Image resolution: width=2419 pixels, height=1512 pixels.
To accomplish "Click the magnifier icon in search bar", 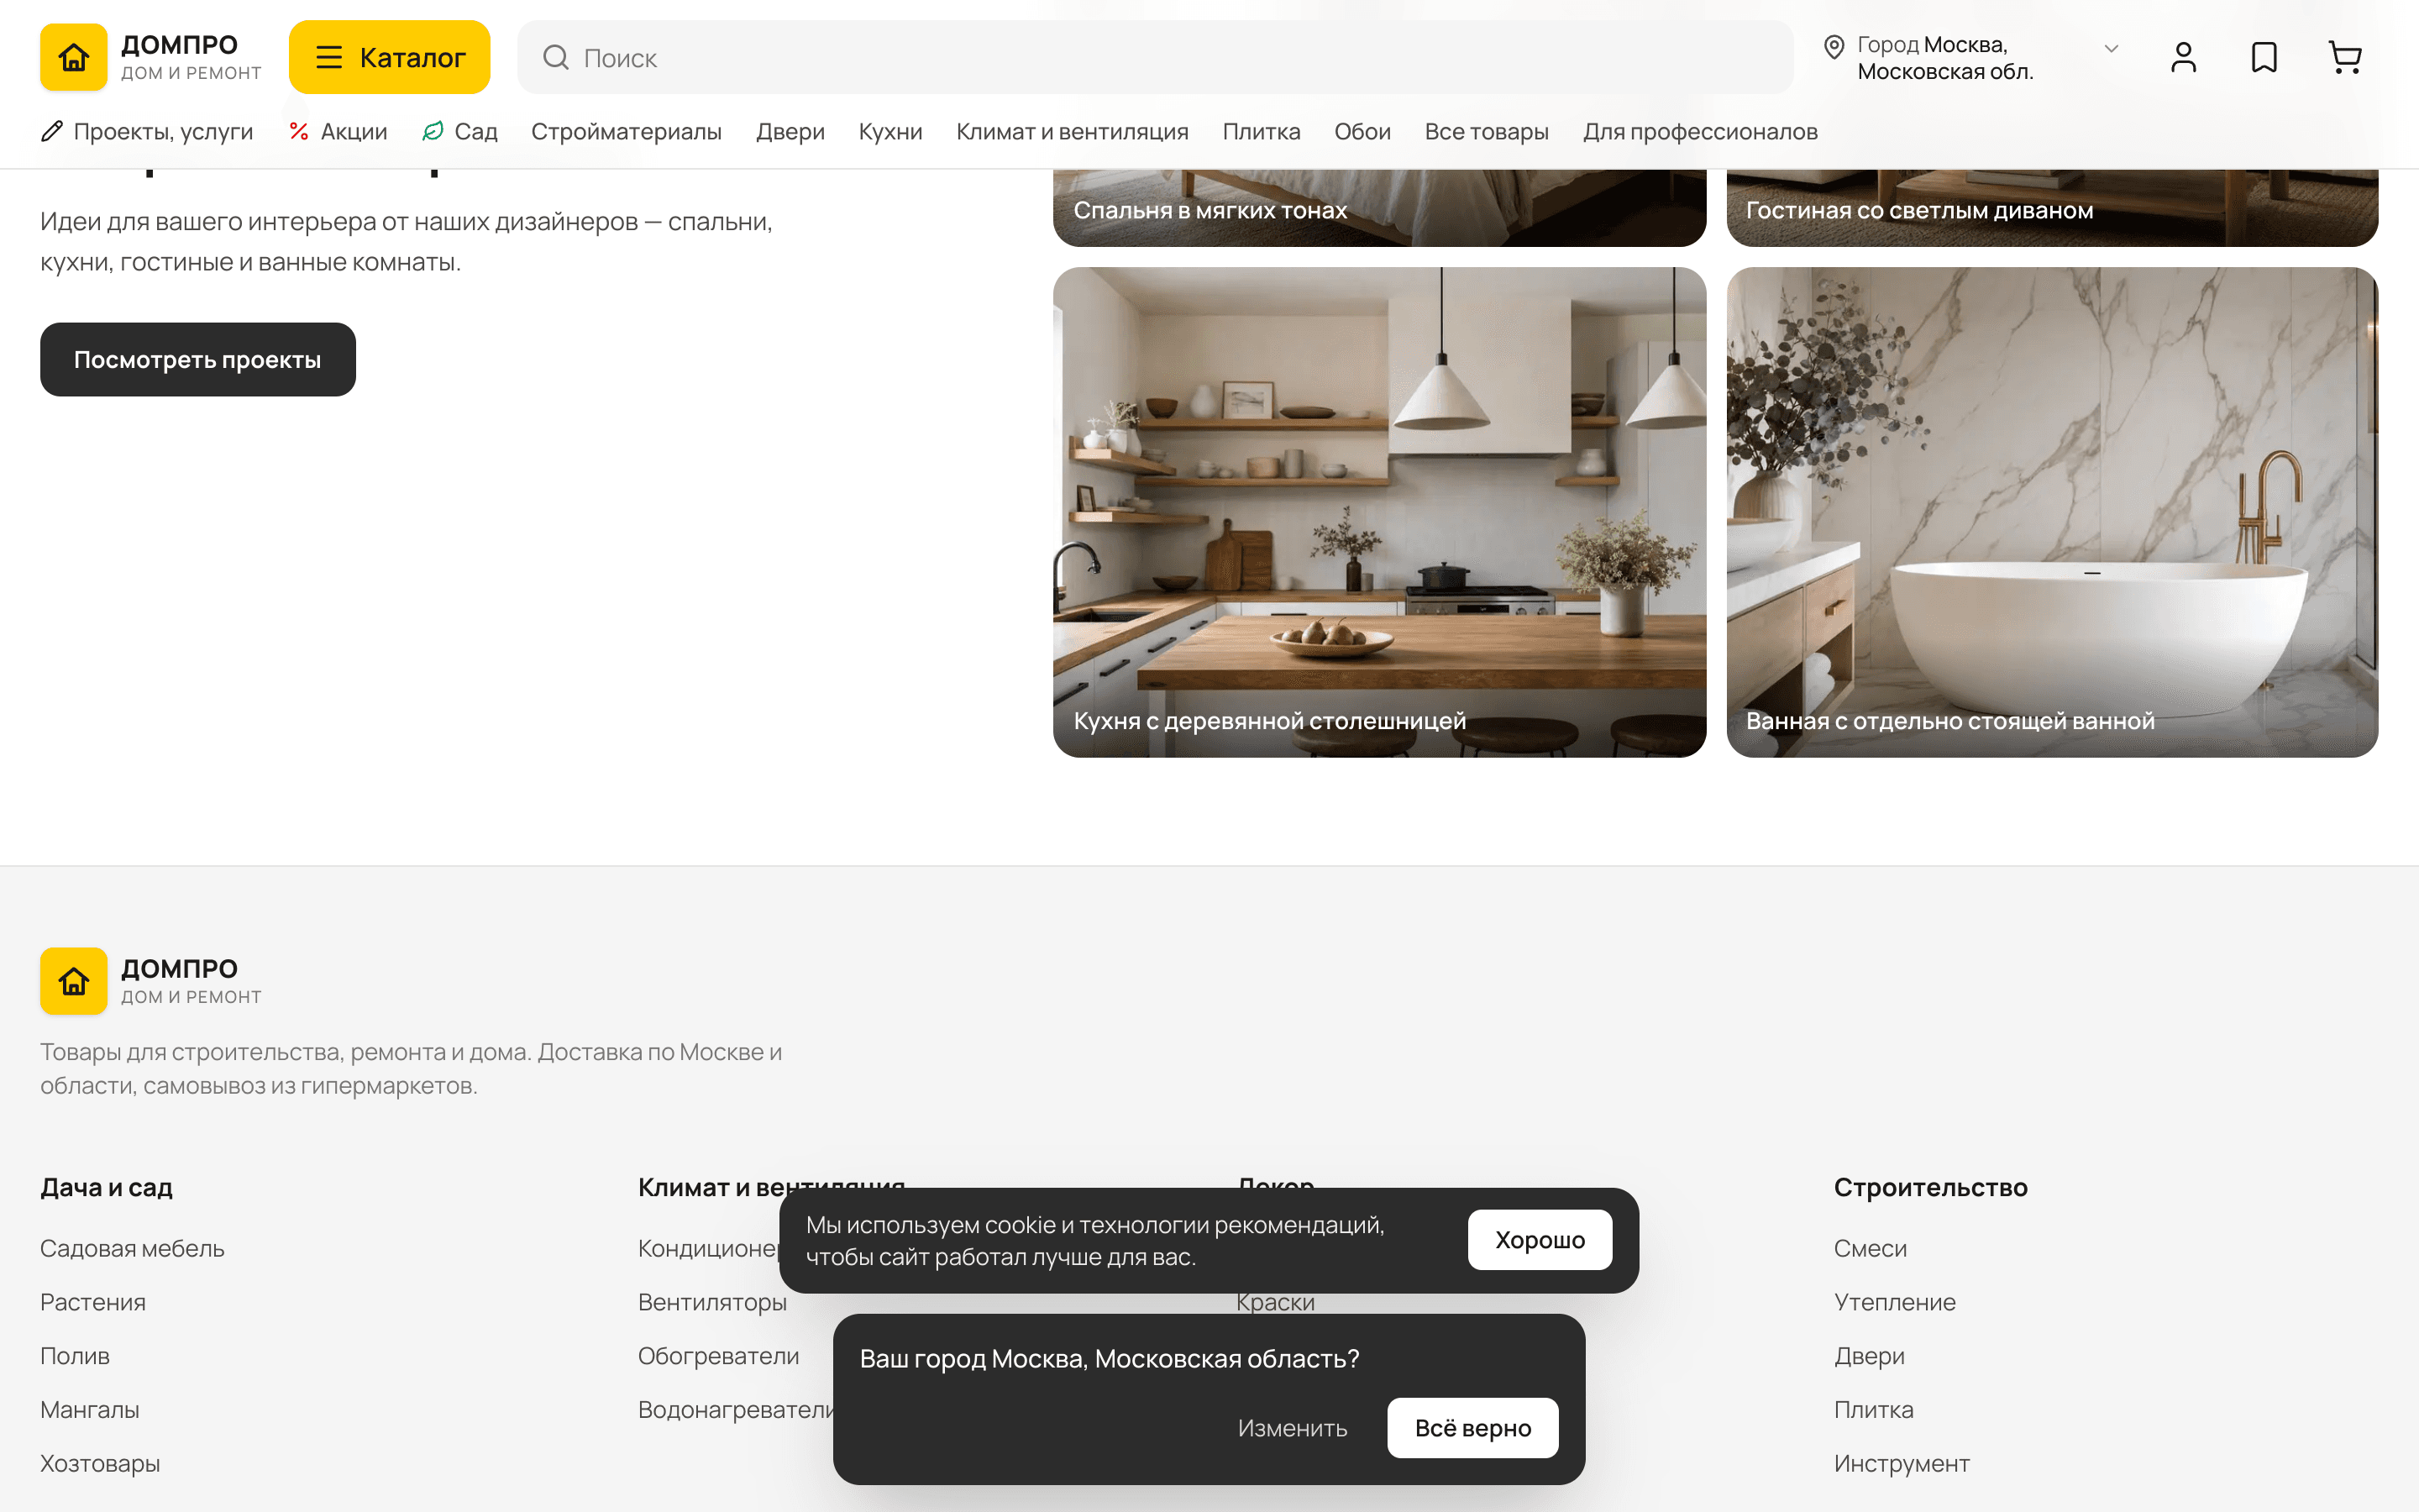I will pos(556,57).
